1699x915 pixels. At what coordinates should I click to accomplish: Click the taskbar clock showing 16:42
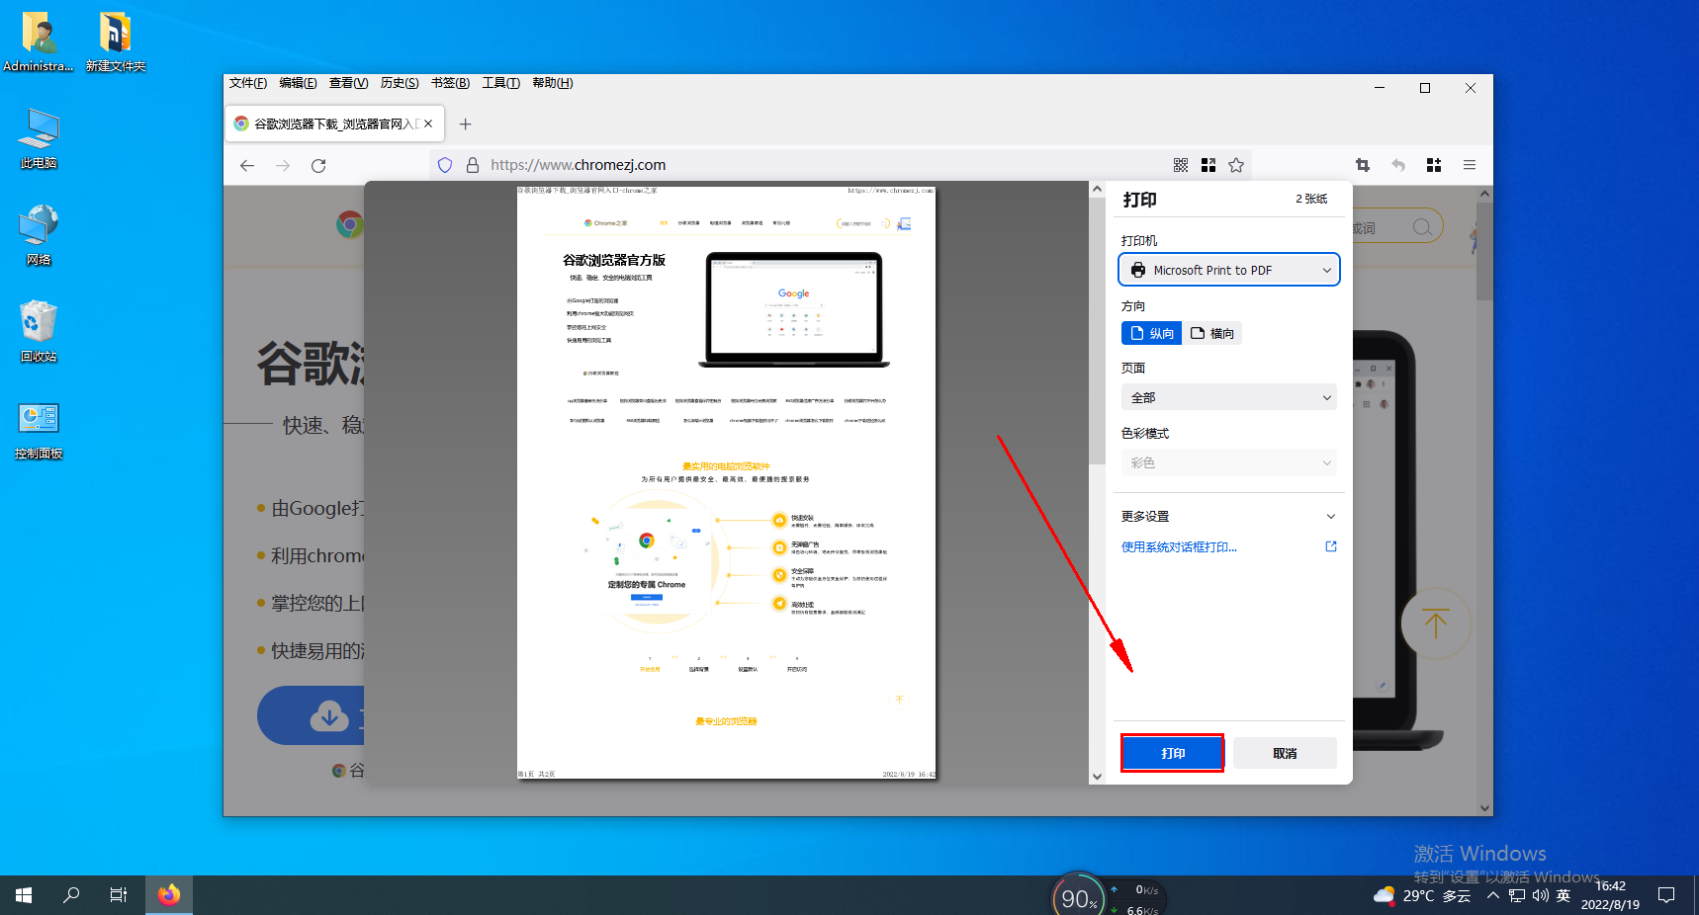coord(1610,895)
